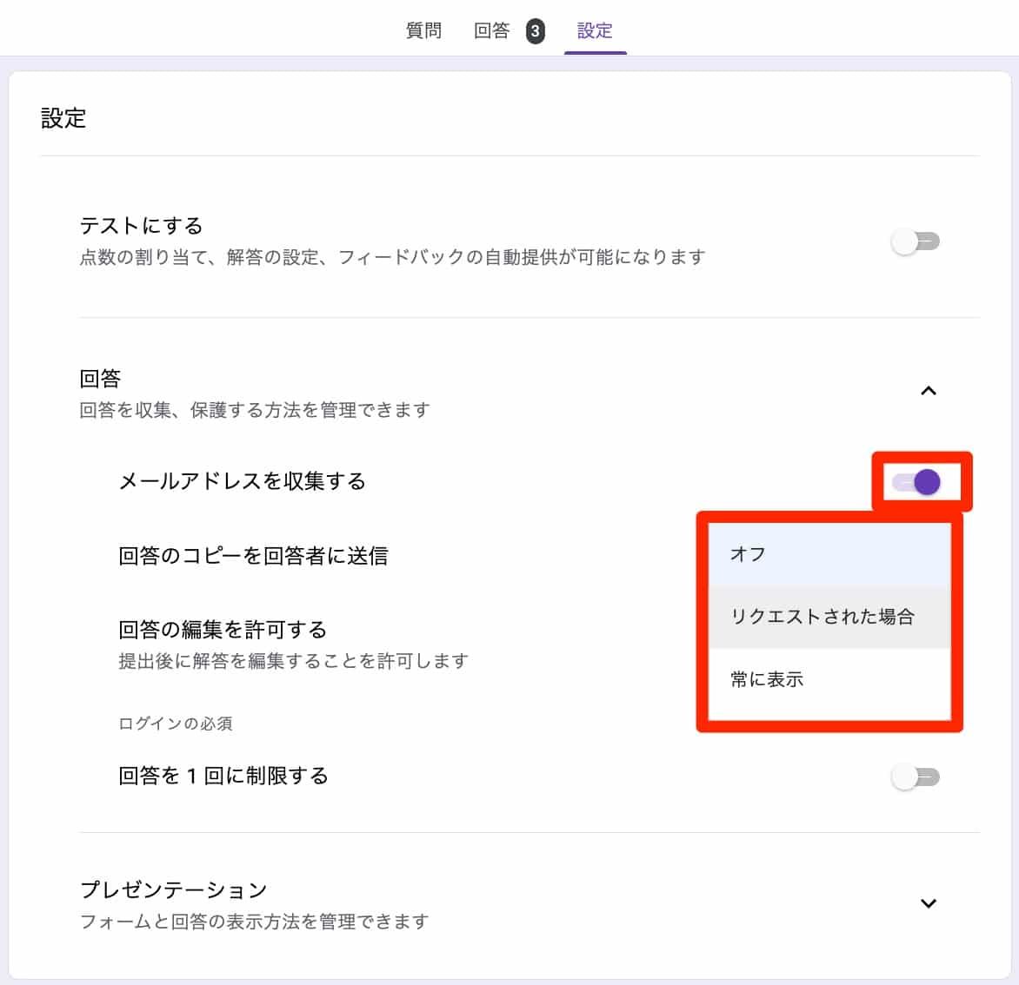
Task: Click the メールアドレスを収集する label
Action: 244,482
